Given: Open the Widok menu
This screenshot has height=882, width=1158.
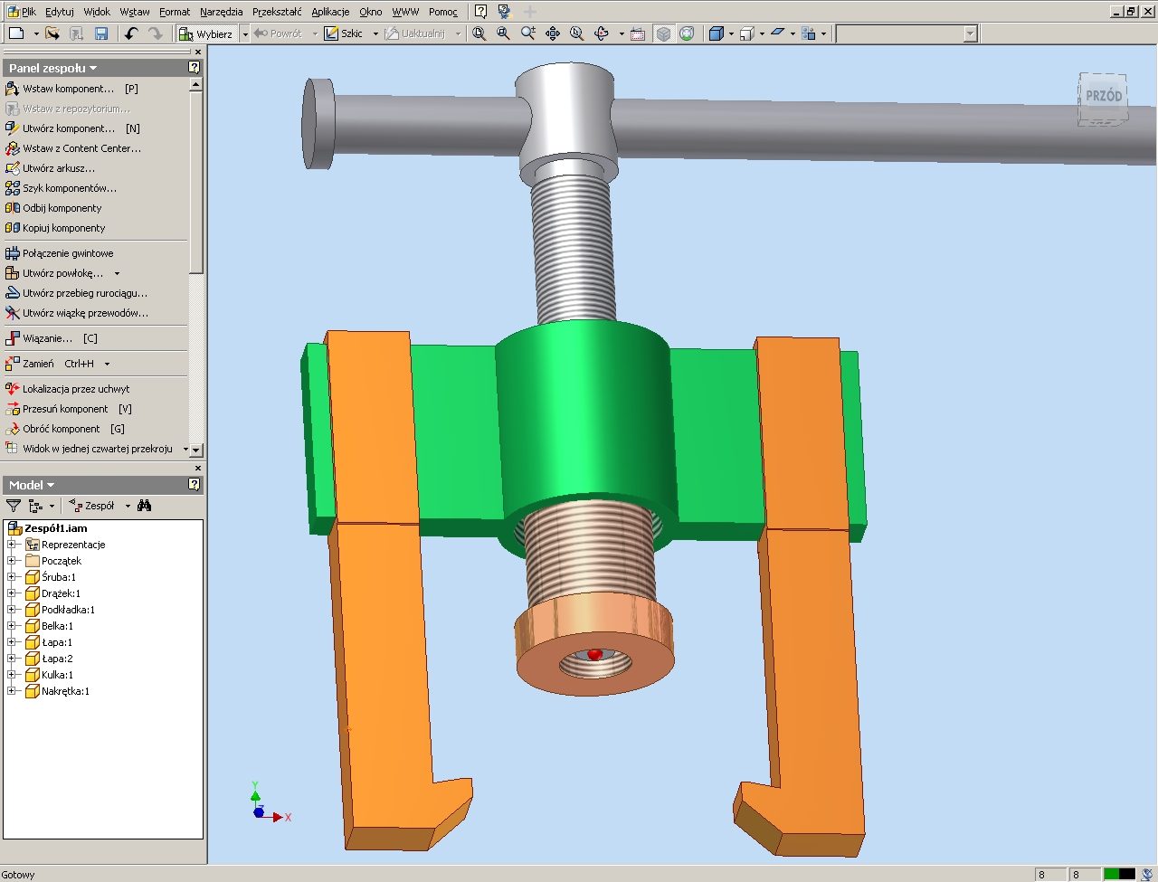Looking at the screenshot, I should pyautogui.click(x=97, y=12).
